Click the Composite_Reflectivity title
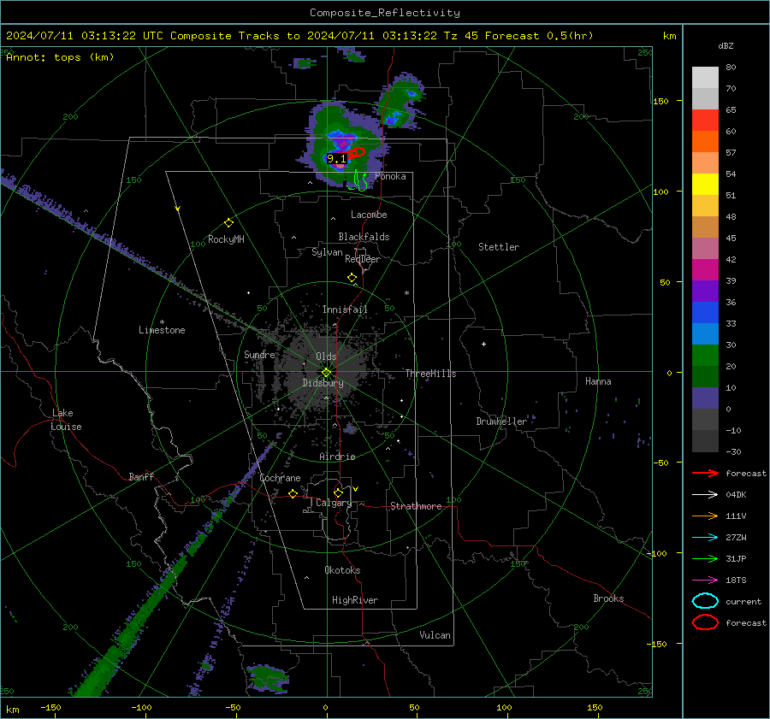 pos(384,13)
